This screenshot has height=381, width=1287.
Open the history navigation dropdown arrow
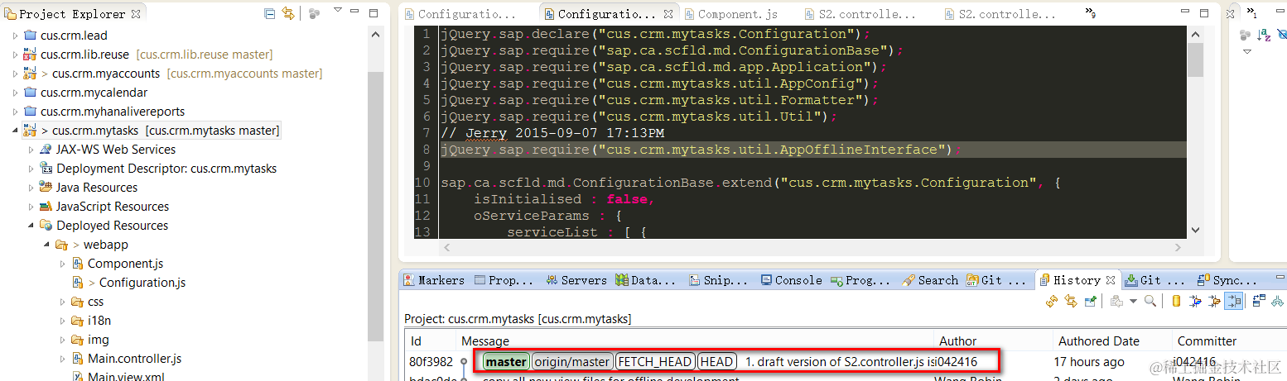pyautogui.click(x=1133, y=302)
